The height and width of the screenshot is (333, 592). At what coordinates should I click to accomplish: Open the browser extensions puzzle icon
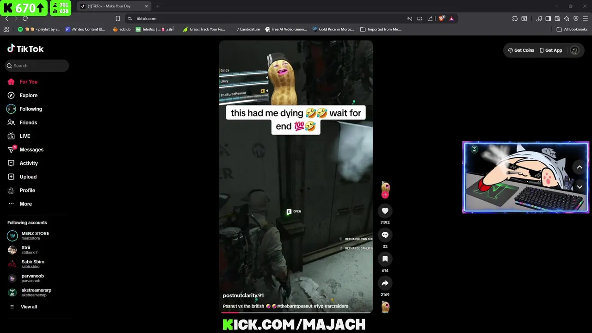(x=515, y=18)
